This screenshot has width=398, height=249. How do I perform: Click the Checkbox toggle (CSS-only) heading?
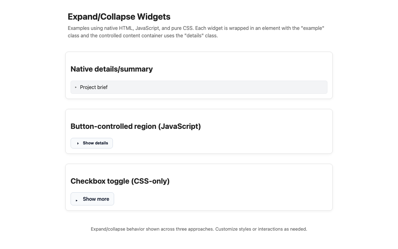point(120,181)
